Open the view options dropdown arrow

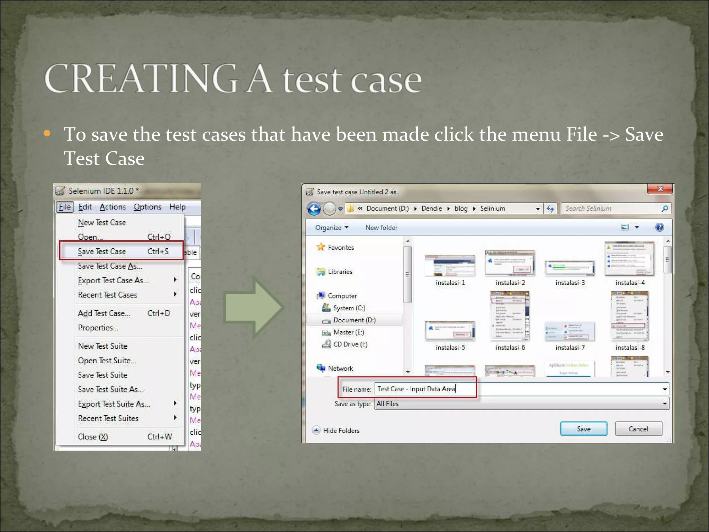pos(637,228)
